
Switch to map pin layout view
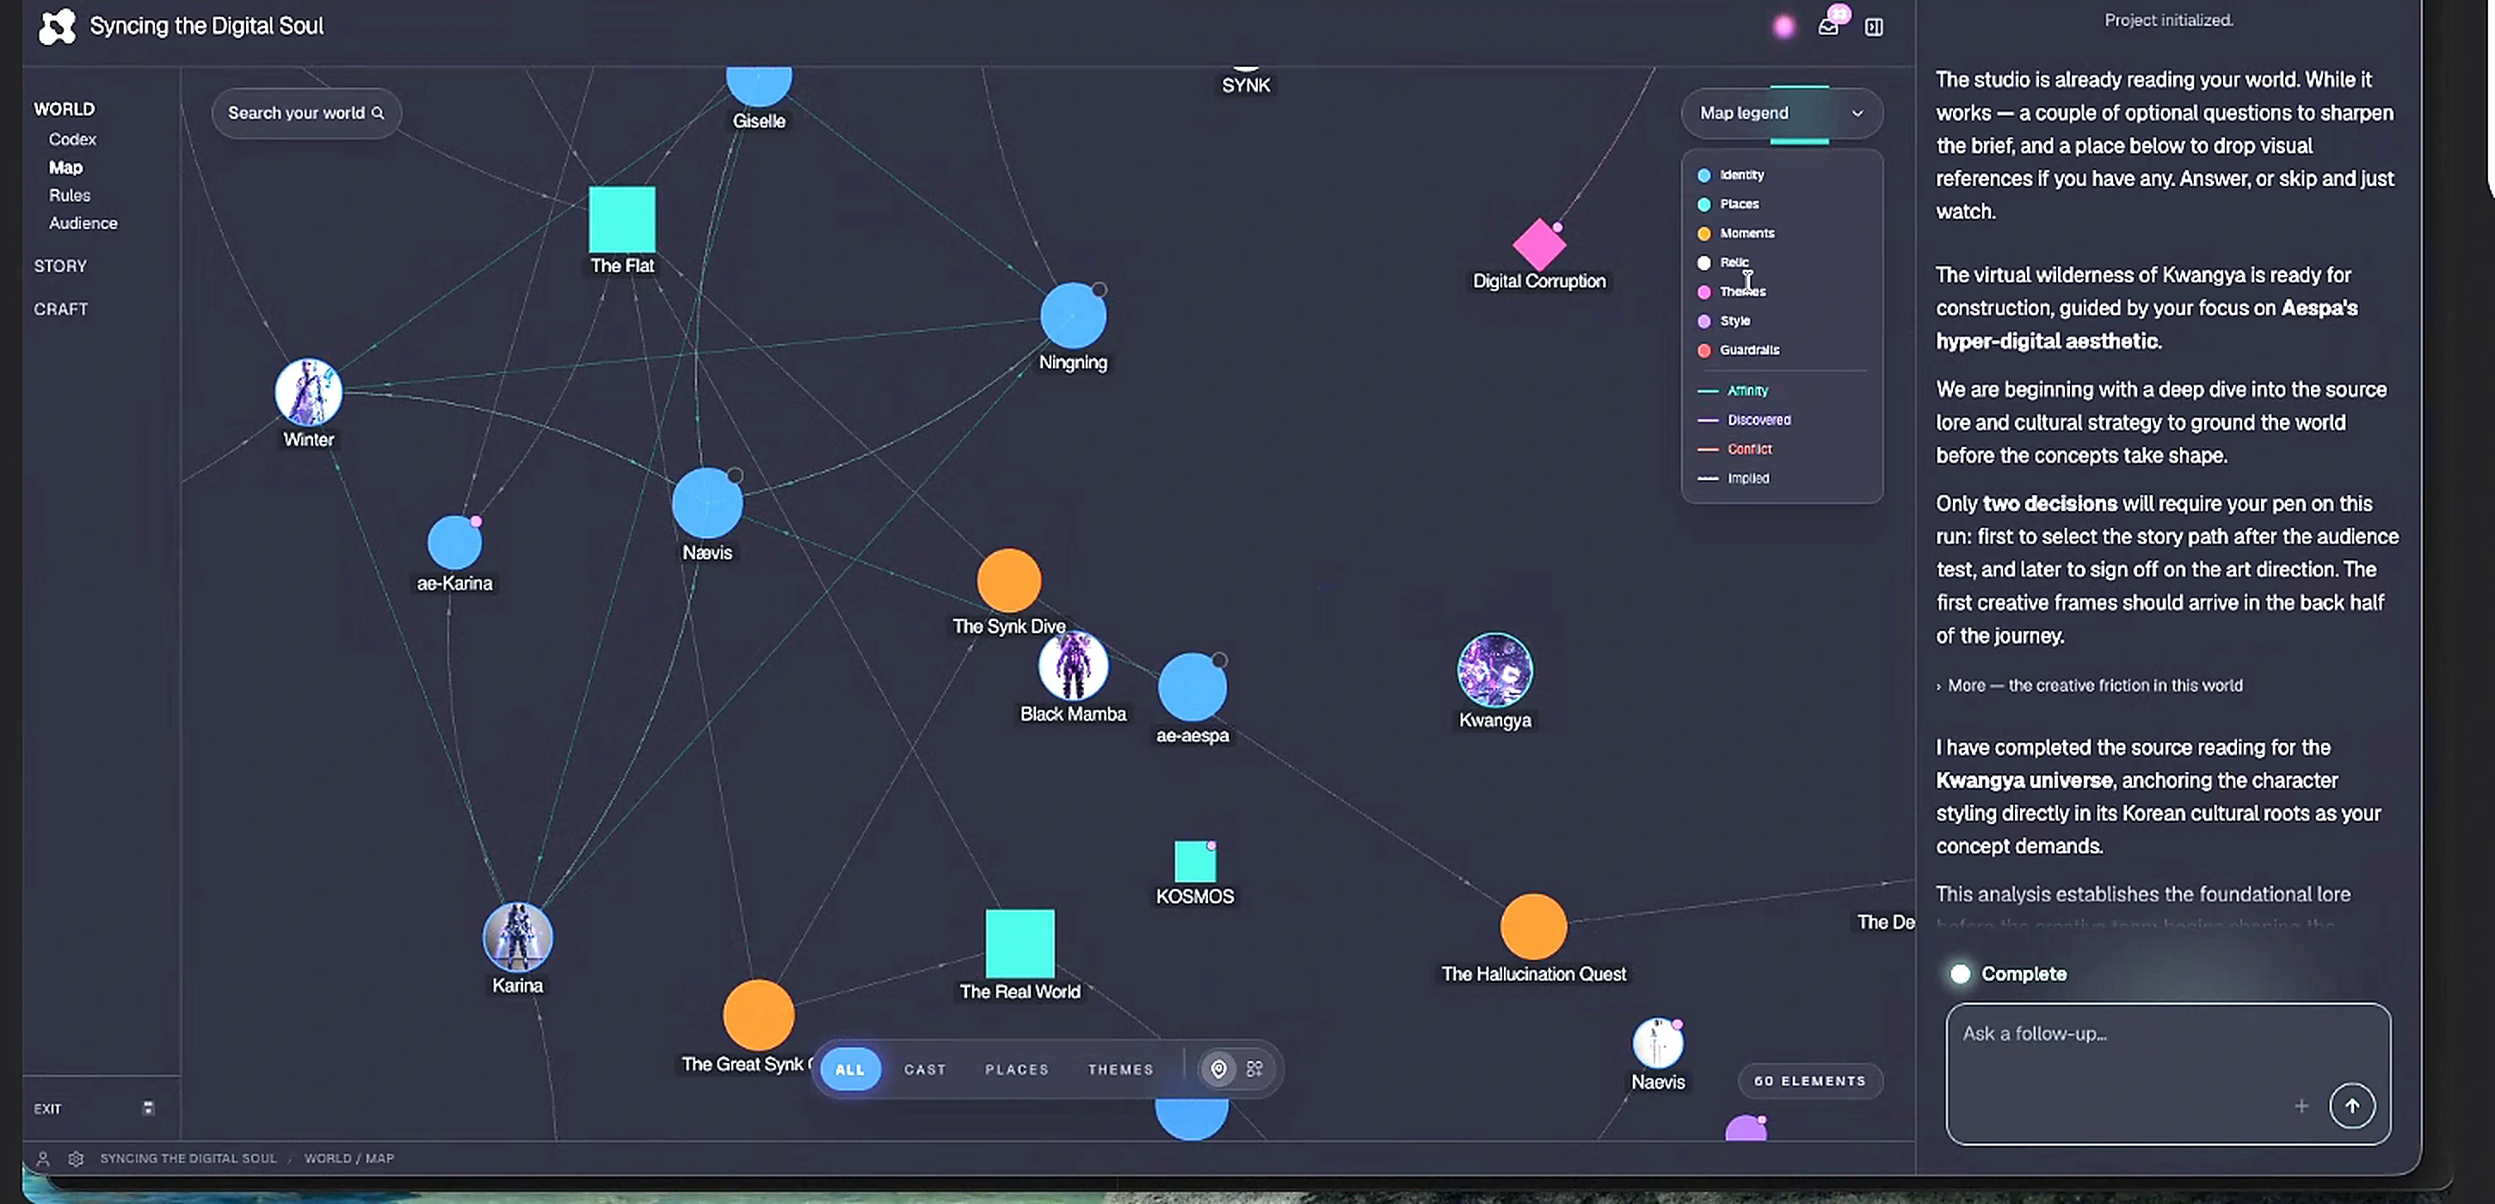[x=1218, y=1068]
